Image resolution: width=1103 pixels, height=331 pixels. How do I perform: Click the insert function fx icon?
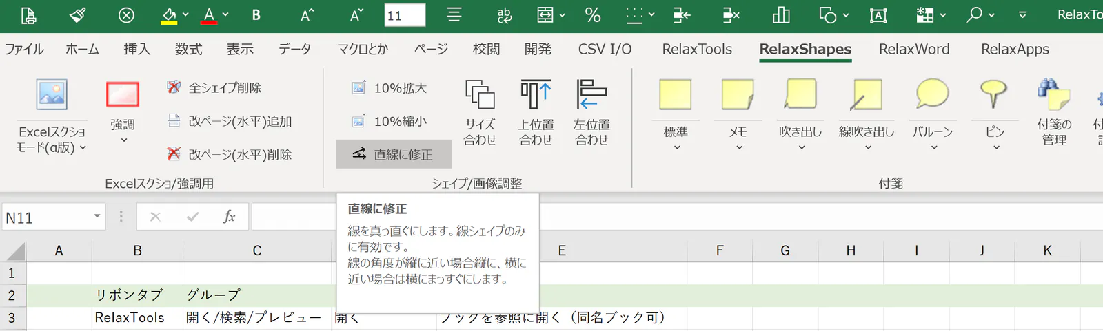pyautogui.click(x=230, y=217)
